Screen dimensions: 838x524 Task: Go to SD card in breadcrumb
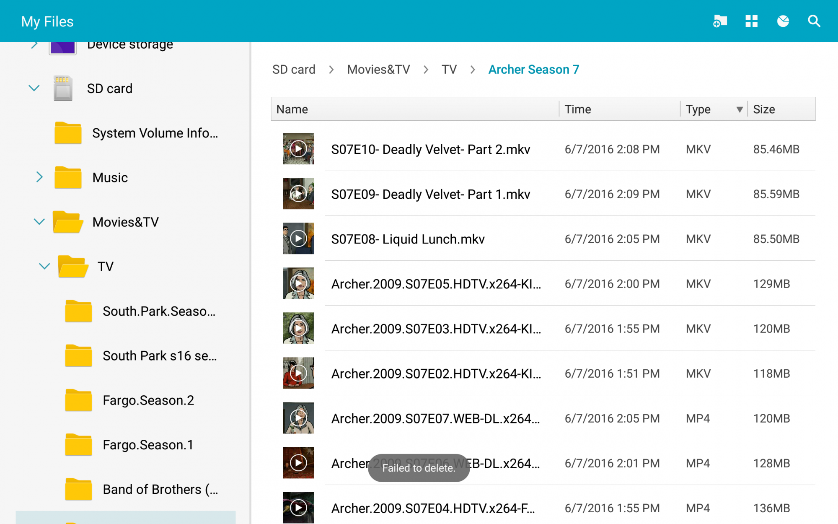tap(294, 69)
